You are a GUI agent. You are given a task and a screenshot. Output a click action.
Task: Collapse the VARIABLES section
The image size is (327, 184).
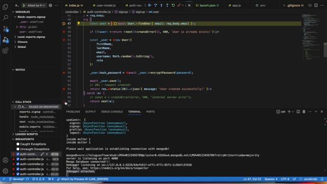[22, 12]
